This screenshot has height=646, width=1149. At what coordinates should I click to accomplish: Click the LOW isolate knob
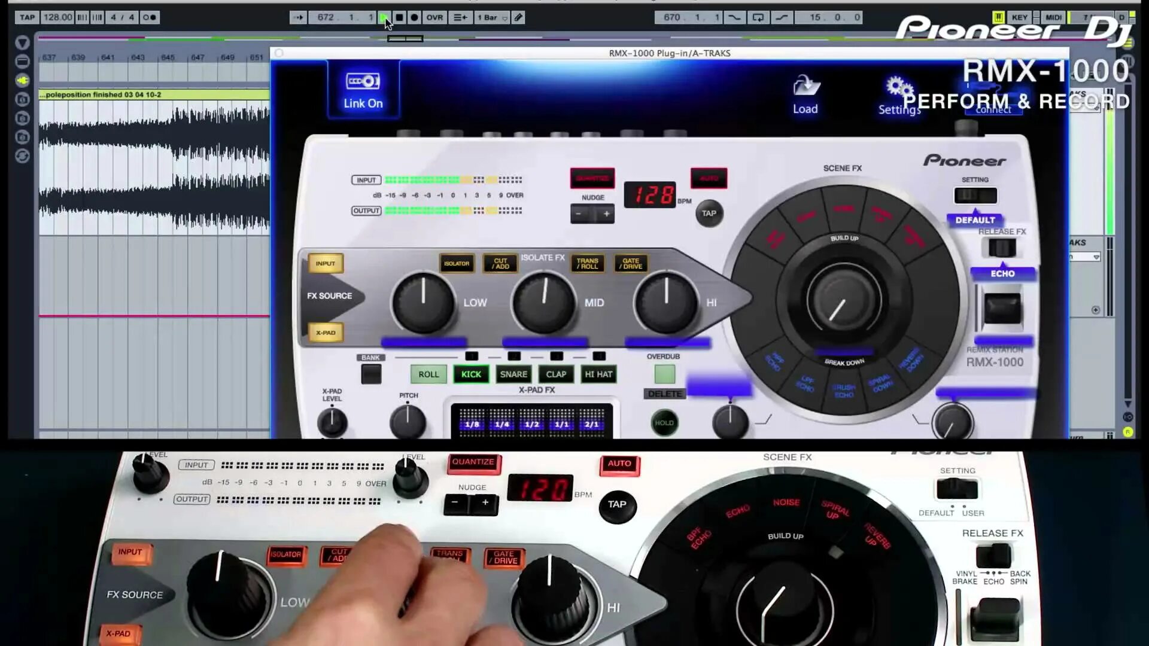tap(423, 303)
